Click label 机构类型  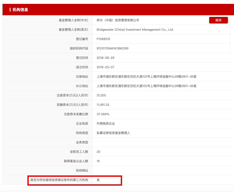[x=82, y=133]
